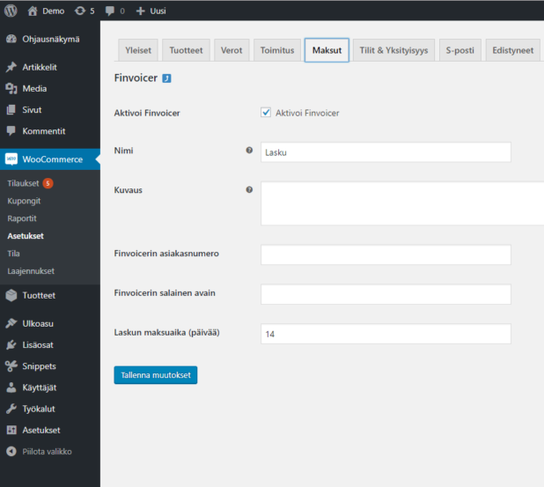Viewport: 544px width, 487px height.
Task: Click the Media library icon
Action: click(11, 89)
